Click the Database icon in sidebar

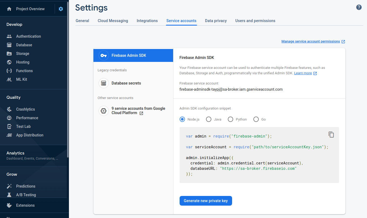coord(9,45)
